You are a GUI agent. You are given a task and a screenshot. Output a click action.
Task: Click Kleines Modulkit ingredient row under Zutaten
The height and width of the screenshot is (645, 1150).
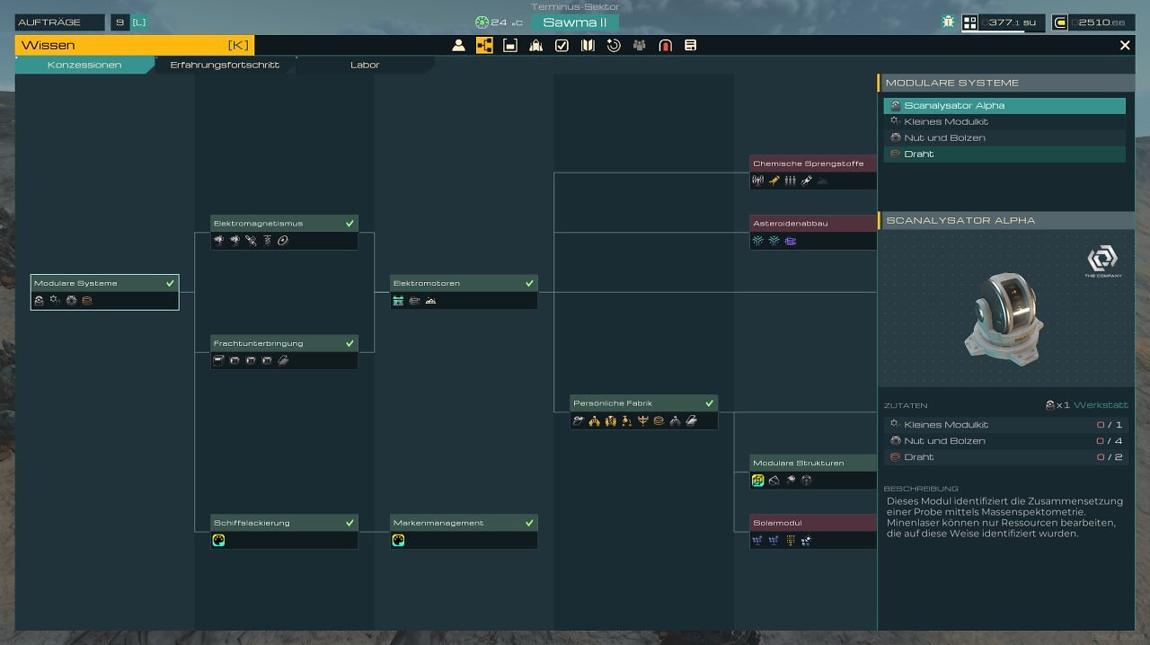(x=1004, y=425)
